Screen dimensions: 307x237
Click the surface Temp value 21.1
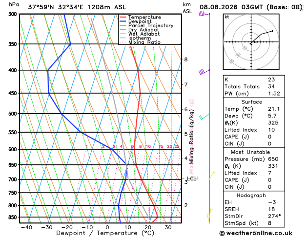coord(274,109)
